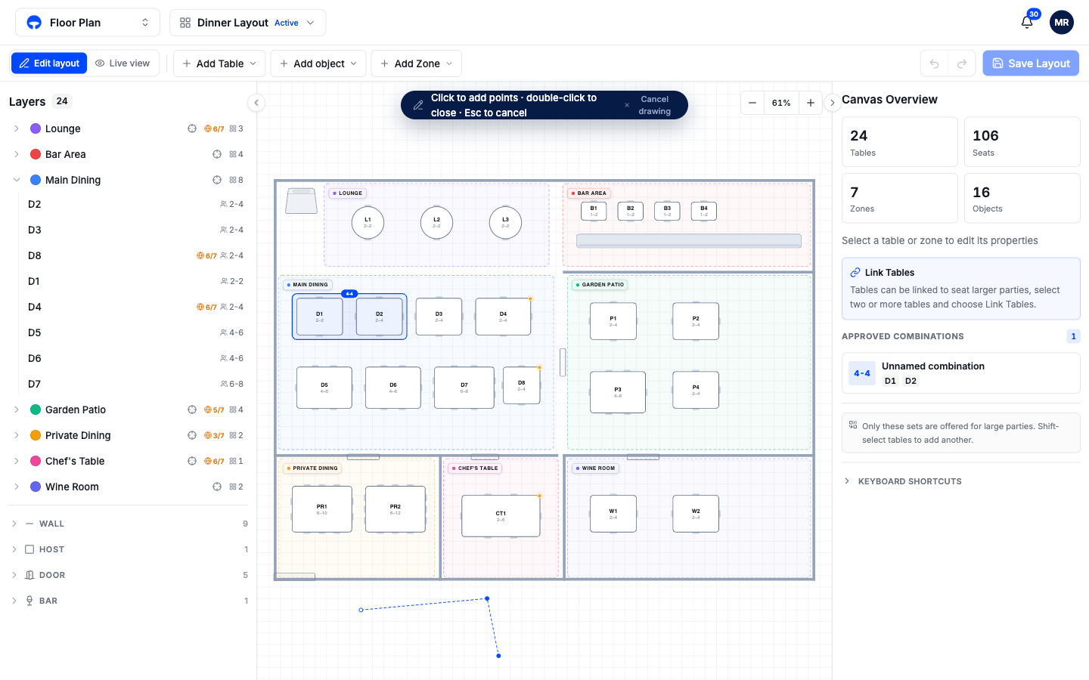Open the Dinner Layout selector dropdown
Image resolution: width=1089 pixels, height=680 pixels.
(248, 23)
